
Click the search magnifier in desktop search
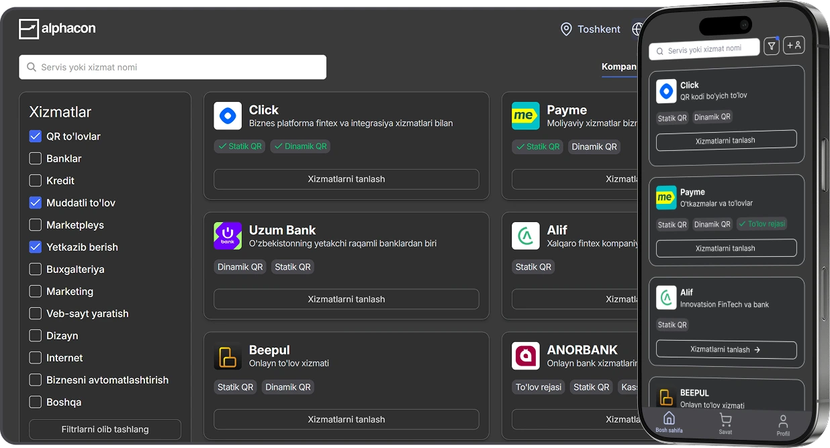[31, 67]
